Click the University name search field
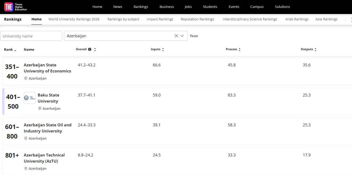 click(31, 36)
